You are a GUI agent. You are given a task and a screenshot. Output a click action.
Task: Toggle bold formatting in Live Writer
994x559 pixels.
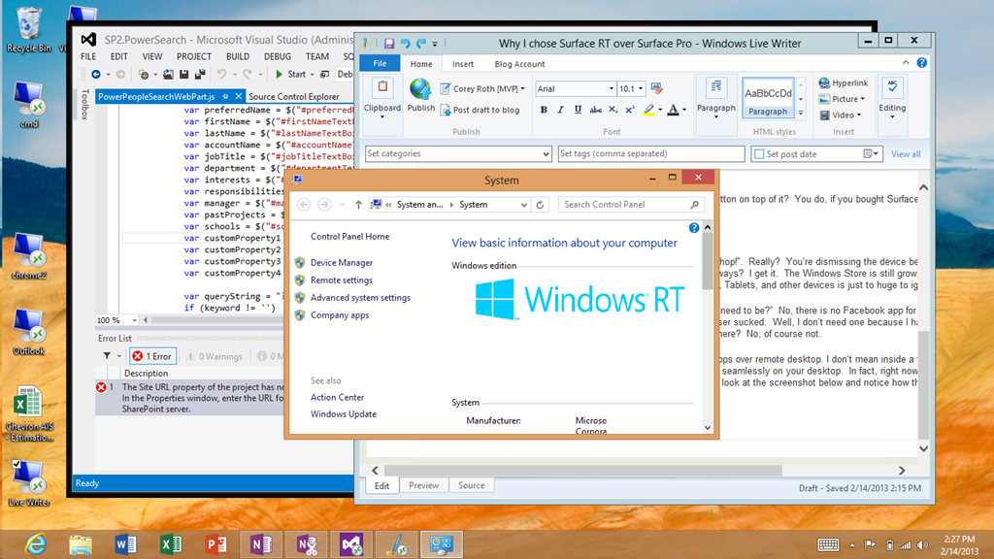pos(544,110)
